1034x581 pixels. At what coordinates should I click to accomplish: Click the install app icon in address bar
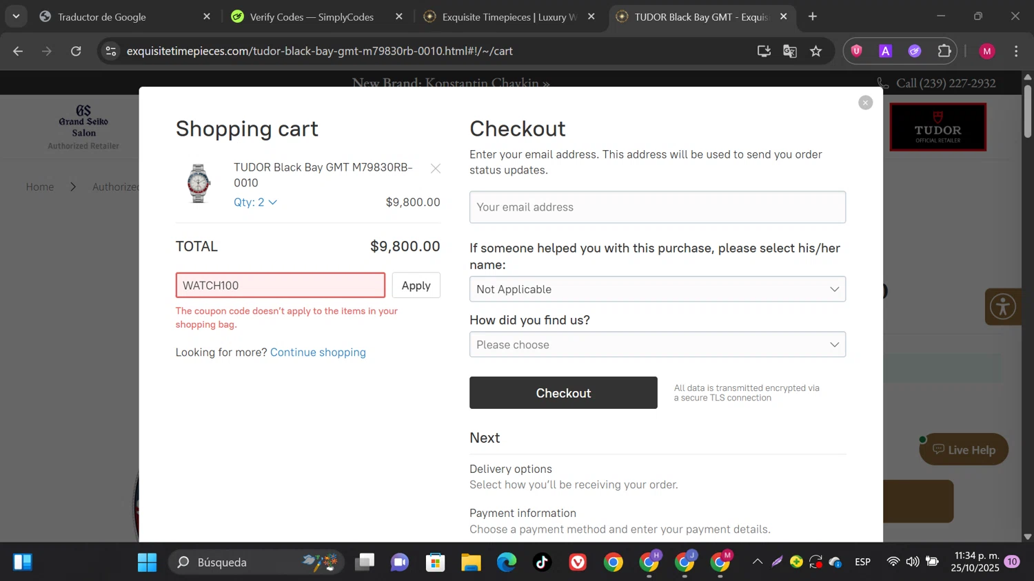click(x=764, y=51)
